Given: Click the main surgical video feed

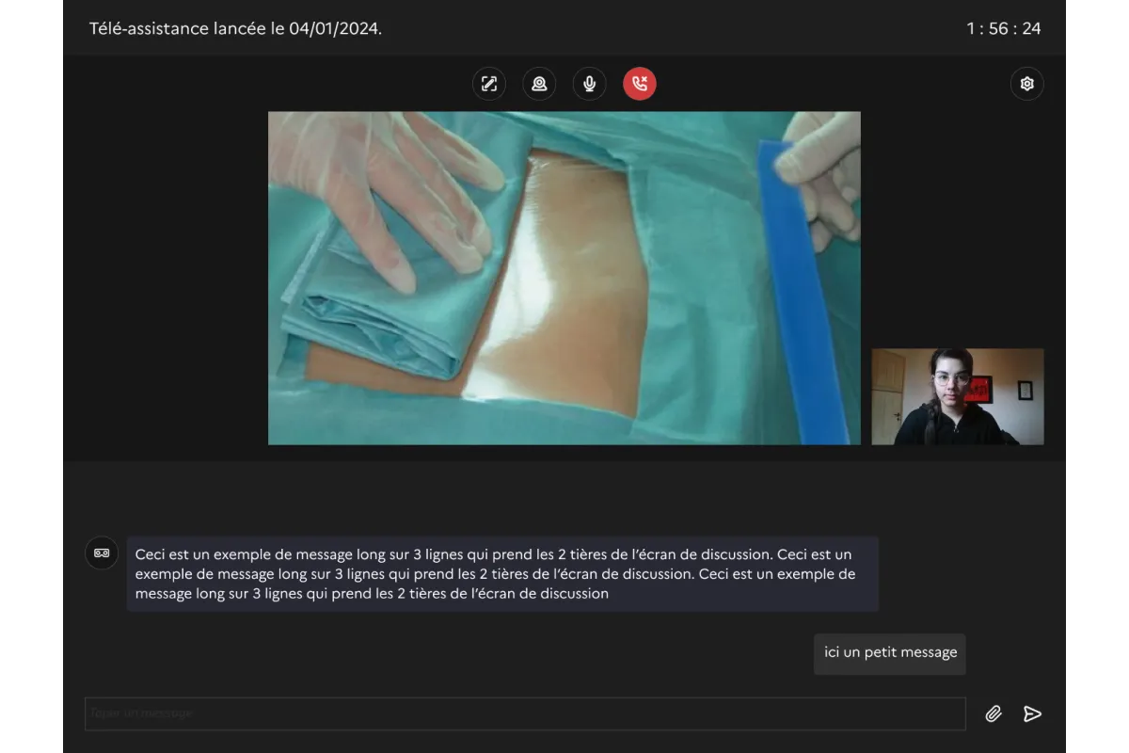Looking at the screenshot, I should tap(564, 278).
